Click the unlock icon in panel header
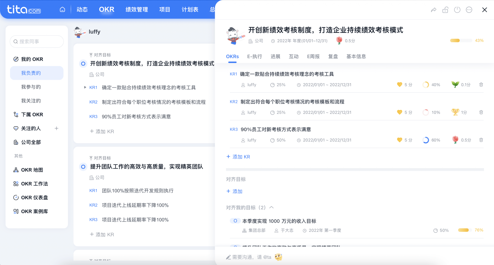This screenshot has width=494, height=265. [x=445, y=10]
